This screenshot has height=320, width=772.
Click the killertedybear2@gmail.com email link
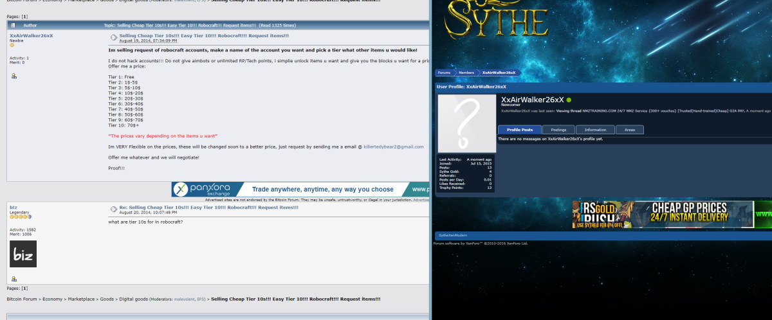click(x=394, y=147)
